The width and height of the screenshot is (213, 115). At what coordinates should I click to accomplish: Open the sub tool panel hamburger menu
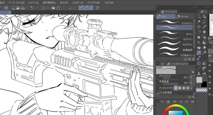158,11
